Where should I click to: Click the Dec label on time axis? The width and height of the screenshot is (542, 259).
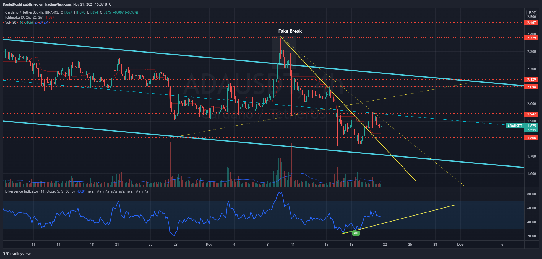tap(460, 244)
